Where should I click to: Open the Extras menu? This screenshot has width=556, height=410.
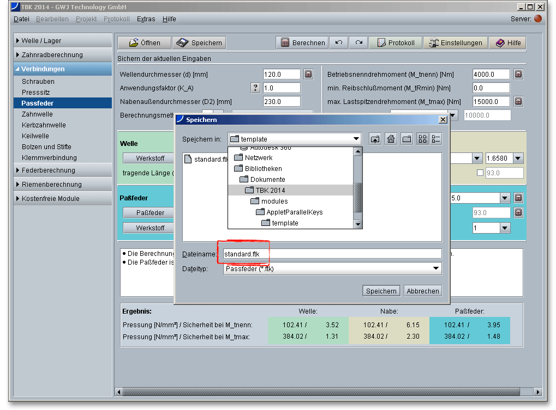tap(146, 19)
